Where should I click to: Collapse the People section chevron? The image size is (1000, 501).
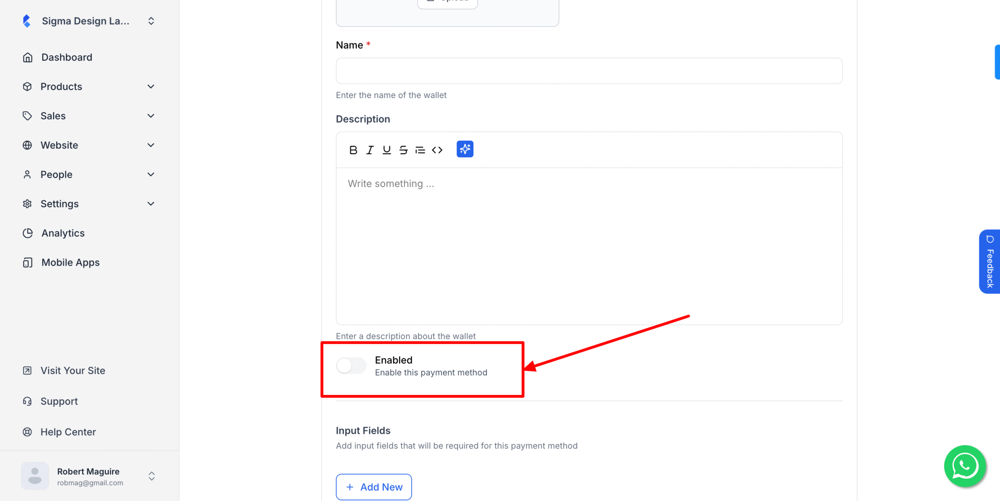pyautogui.click(x=151, y=174)
